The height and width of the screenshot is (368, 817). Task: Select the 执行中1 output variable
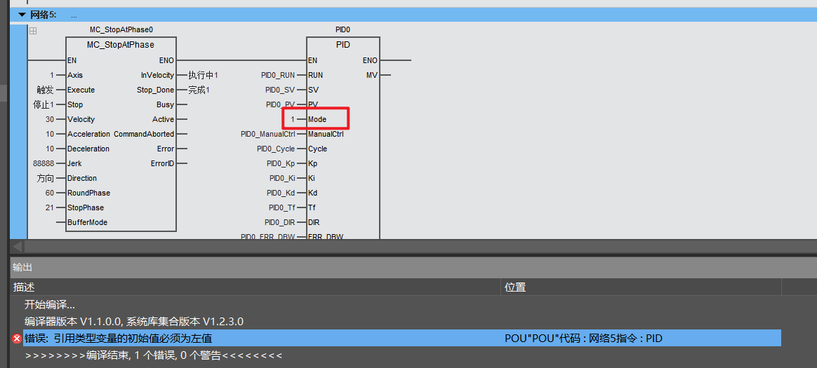(x=204, y=75)
